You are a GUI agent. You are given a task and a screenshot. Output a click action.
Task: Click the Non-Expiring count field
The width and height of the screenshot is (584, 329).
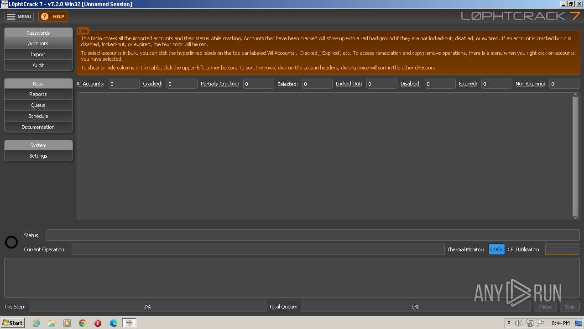coord(565,84)
